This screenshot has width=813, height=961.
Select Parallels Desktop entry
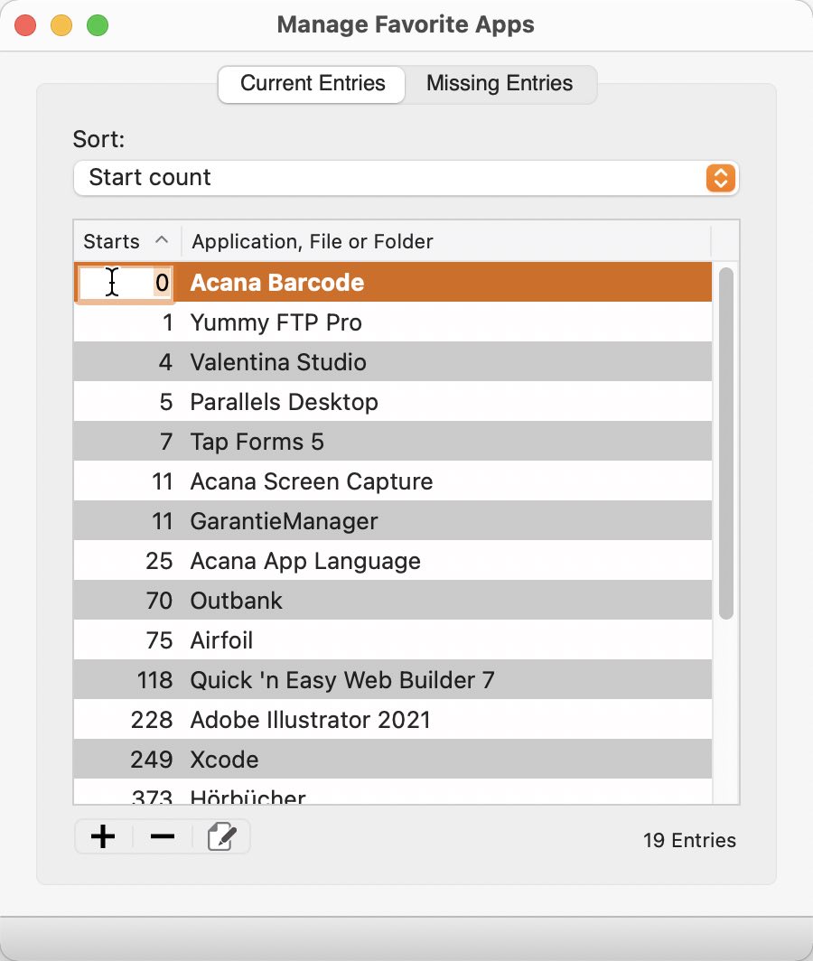click(x=392, y=402)
